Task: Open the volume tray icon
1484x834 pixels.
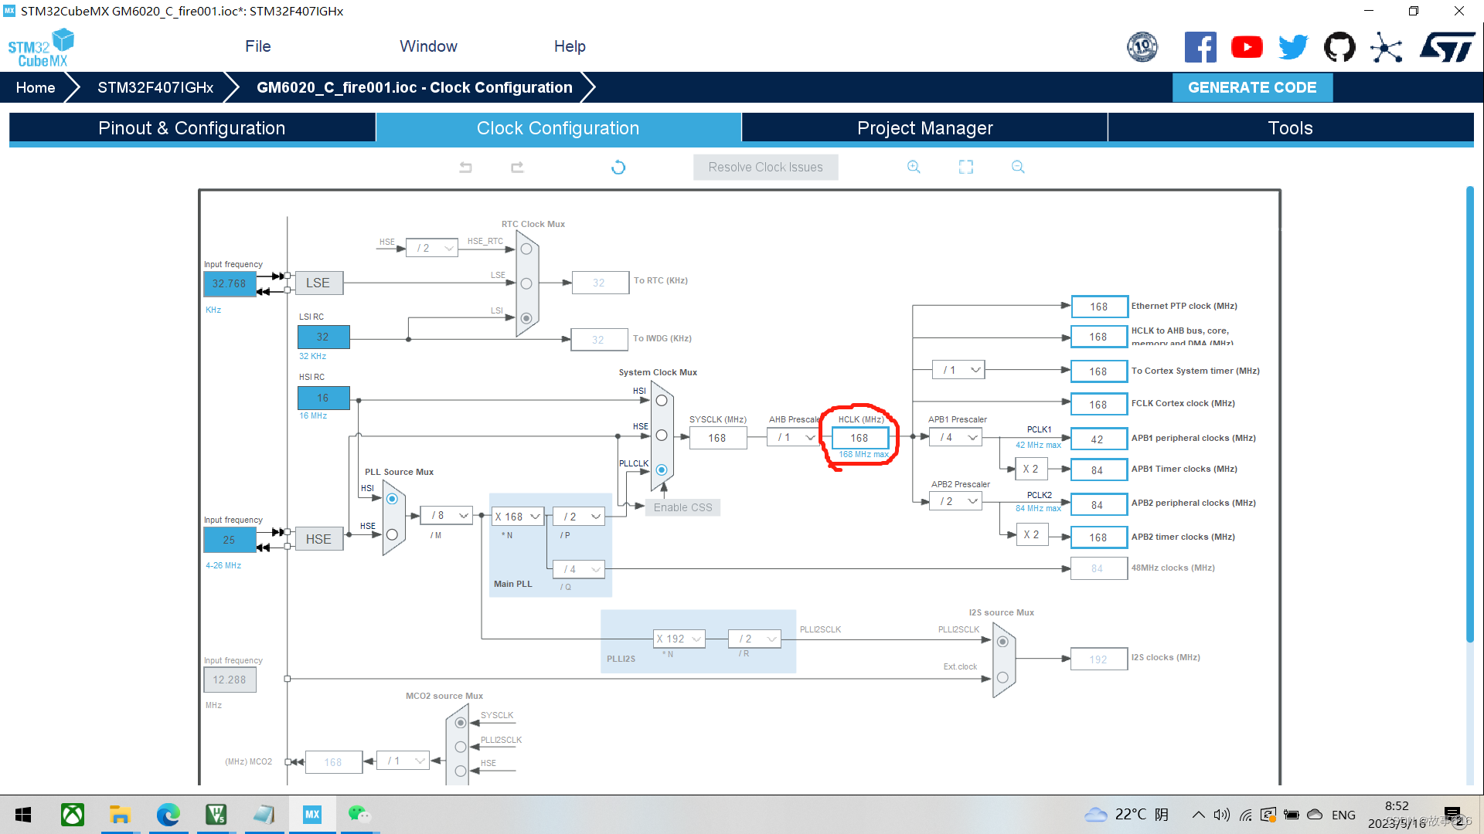Action: 1221,815
